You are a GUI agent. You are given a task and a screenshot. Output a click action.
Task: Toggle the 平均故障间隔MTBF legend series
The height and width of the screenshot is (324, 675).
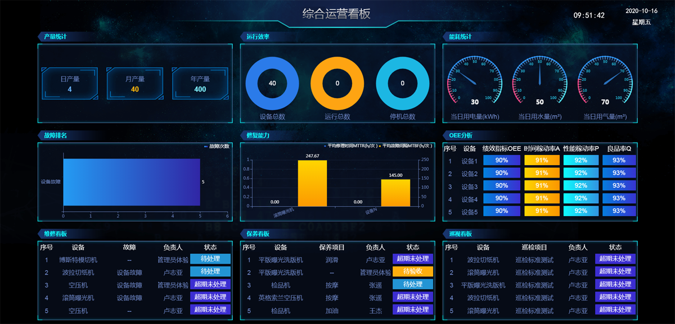[x=406, y=146]
